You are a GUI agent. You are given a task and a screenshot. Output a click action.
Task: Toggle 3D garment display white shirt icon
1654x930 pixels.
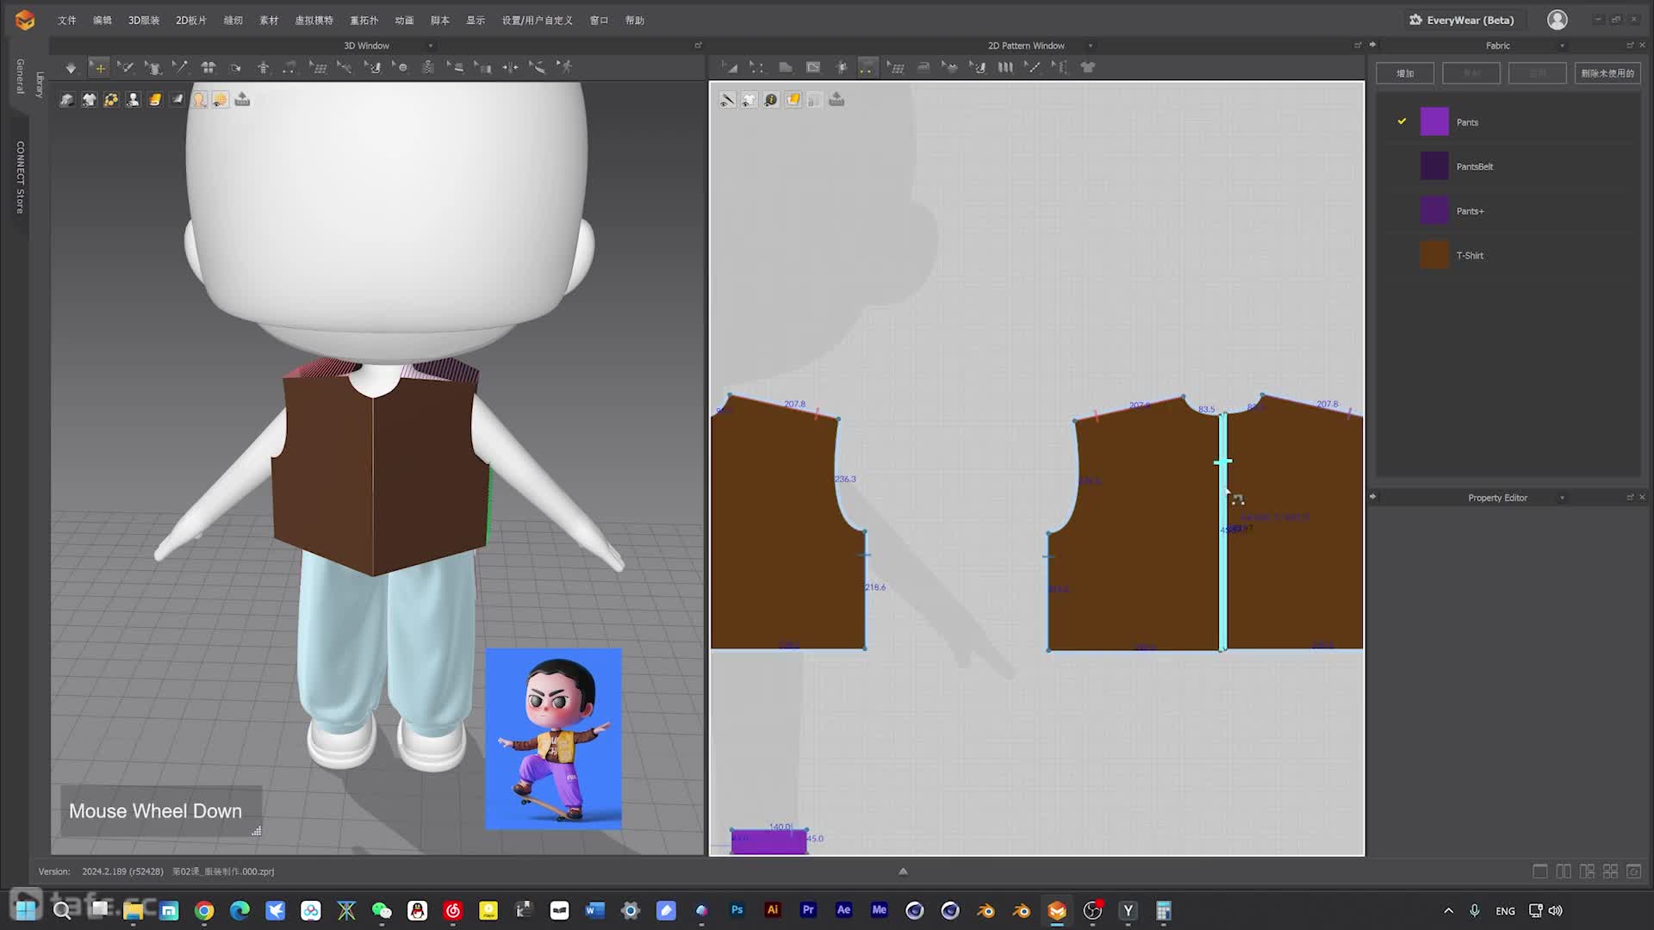(x=89, y=100)
